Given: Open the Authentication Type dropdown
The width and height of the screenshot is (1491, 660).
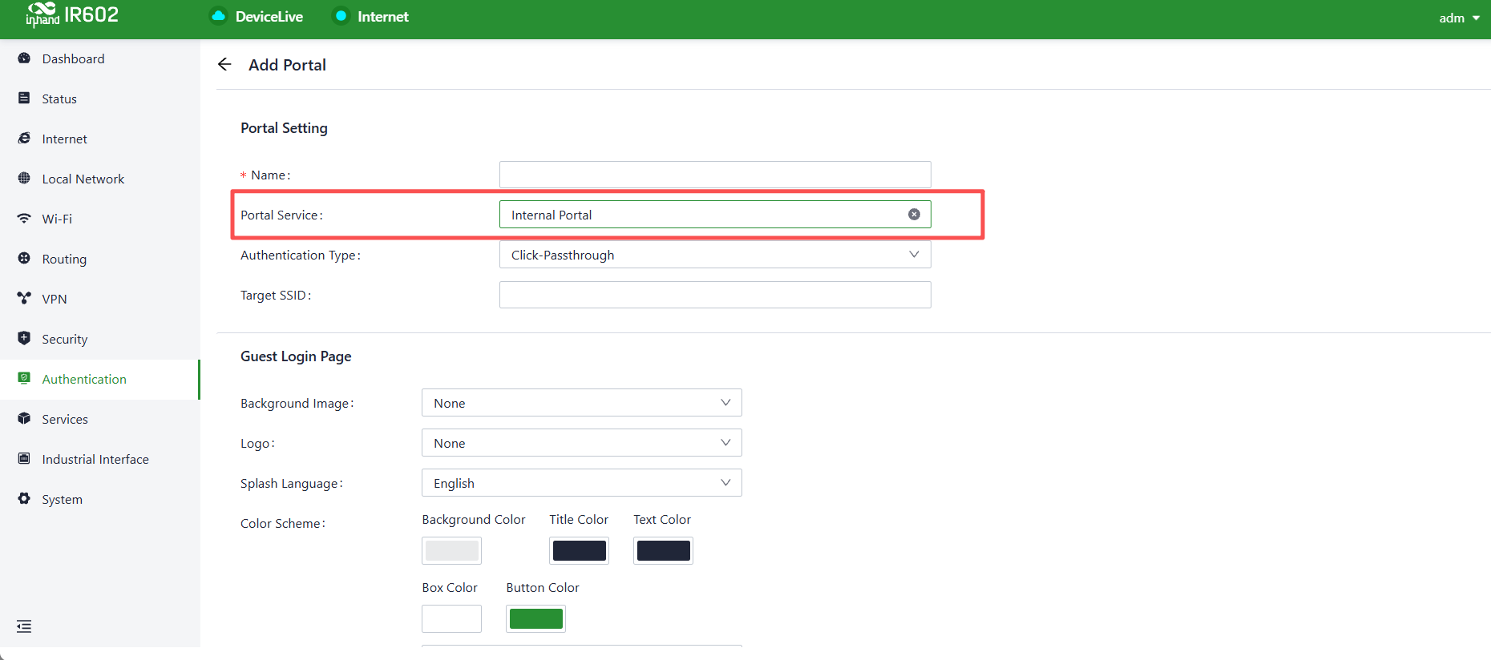Looking at the screenshot, I should coord(715,255).
